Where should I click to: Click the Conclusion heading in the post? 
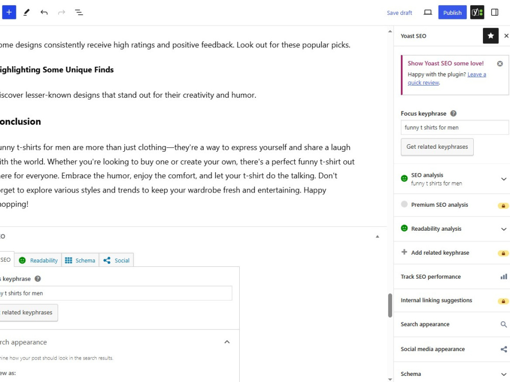tap(20, 122)
